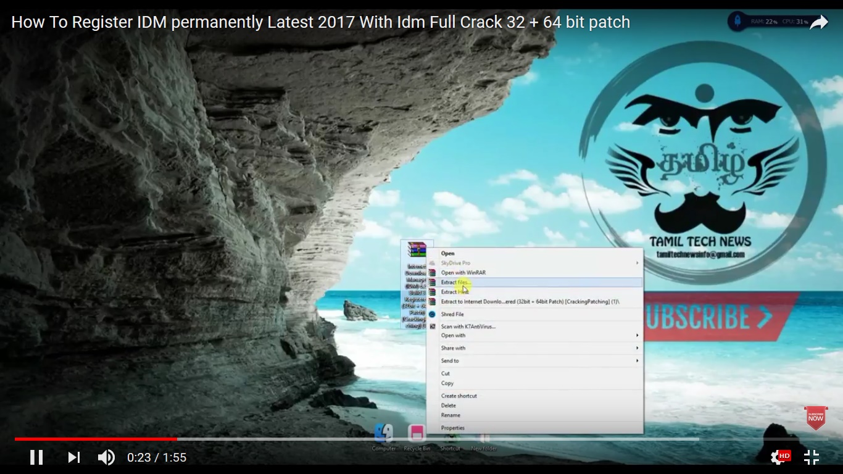
Task: Scan with K7AntiVirus
Action: 535,326
